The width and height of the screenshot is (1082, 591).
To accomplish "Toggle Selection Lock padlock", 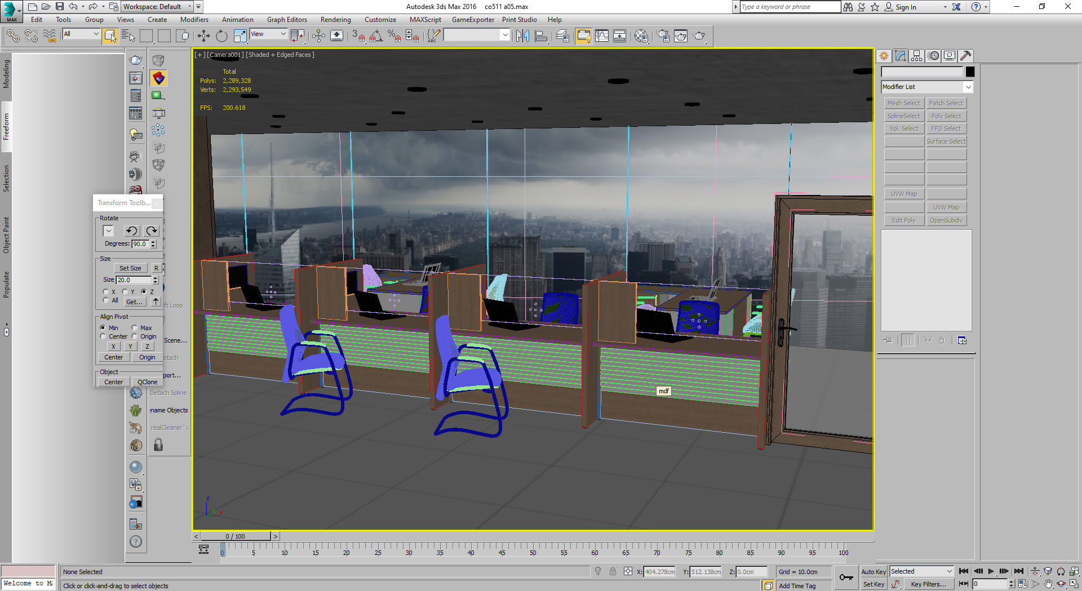I will pos(613,571).
